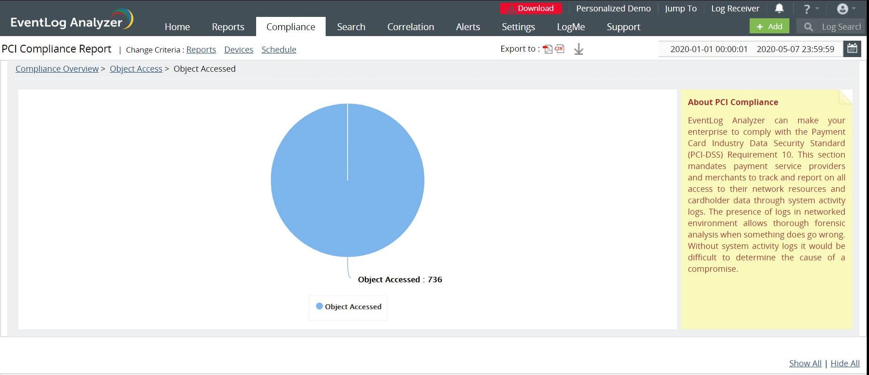Image resolution: width=869 pixels, height=375 pixels.
Task: Change criteria via Devices link
Action: pos(239,49)
